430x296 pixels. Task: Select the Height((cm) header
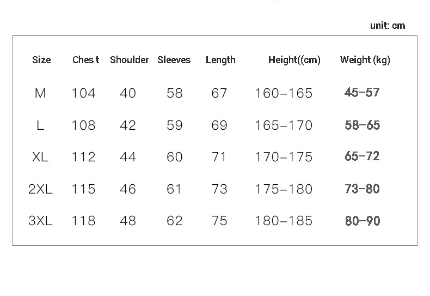pos(294,60)
